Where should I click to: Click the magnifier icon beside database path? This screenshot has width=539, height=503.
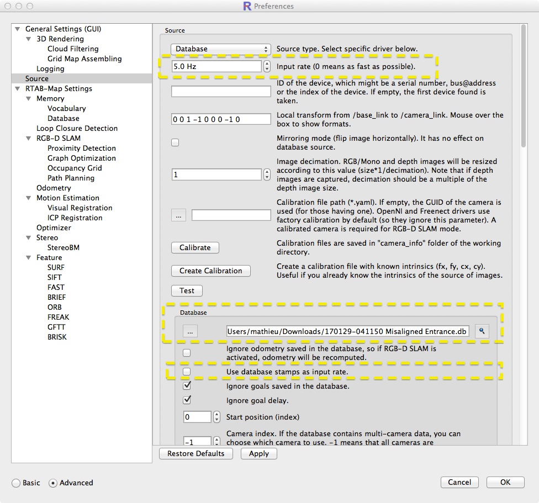(x=482, y=331)
